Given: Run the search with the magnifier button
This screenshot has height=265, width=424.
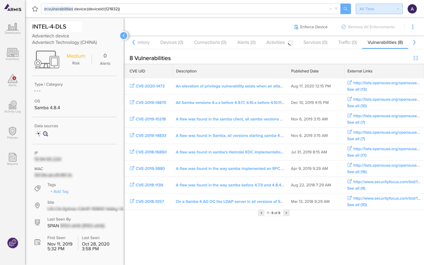Looking at the screenshot, I should tap(346, 9).
